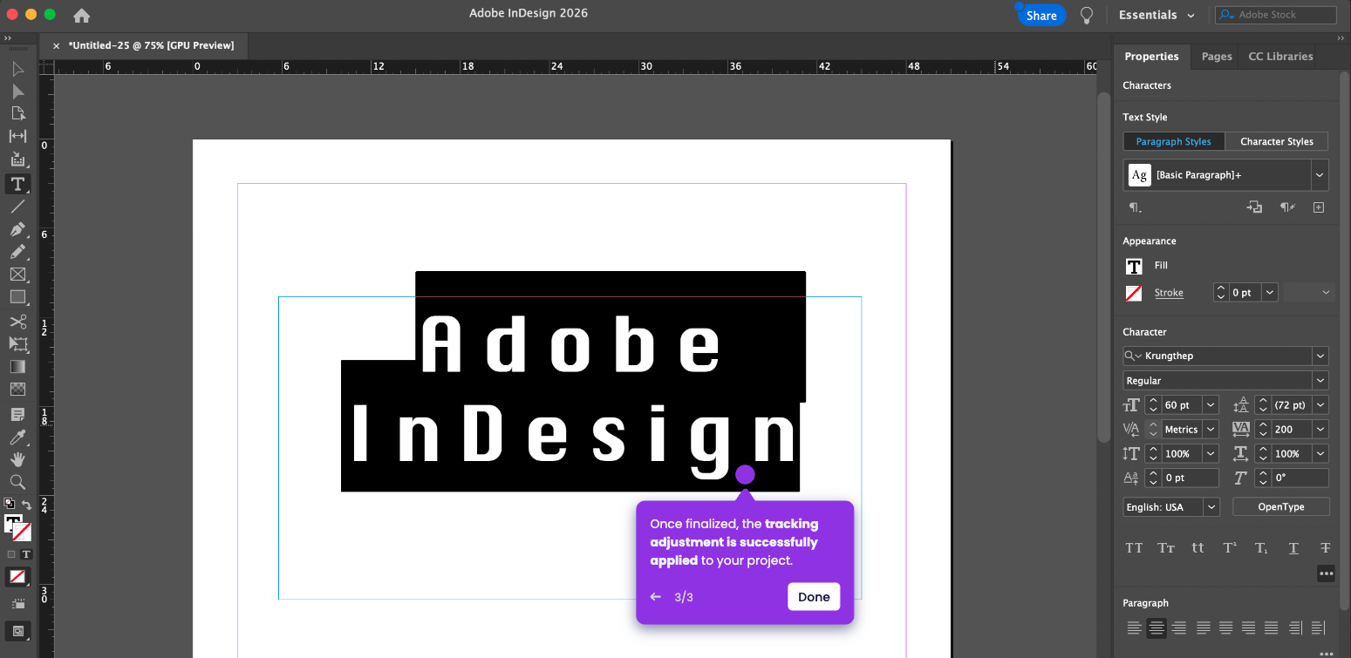Select the Character Styles tab
Screen dimensions: 1351x658
1277,141
